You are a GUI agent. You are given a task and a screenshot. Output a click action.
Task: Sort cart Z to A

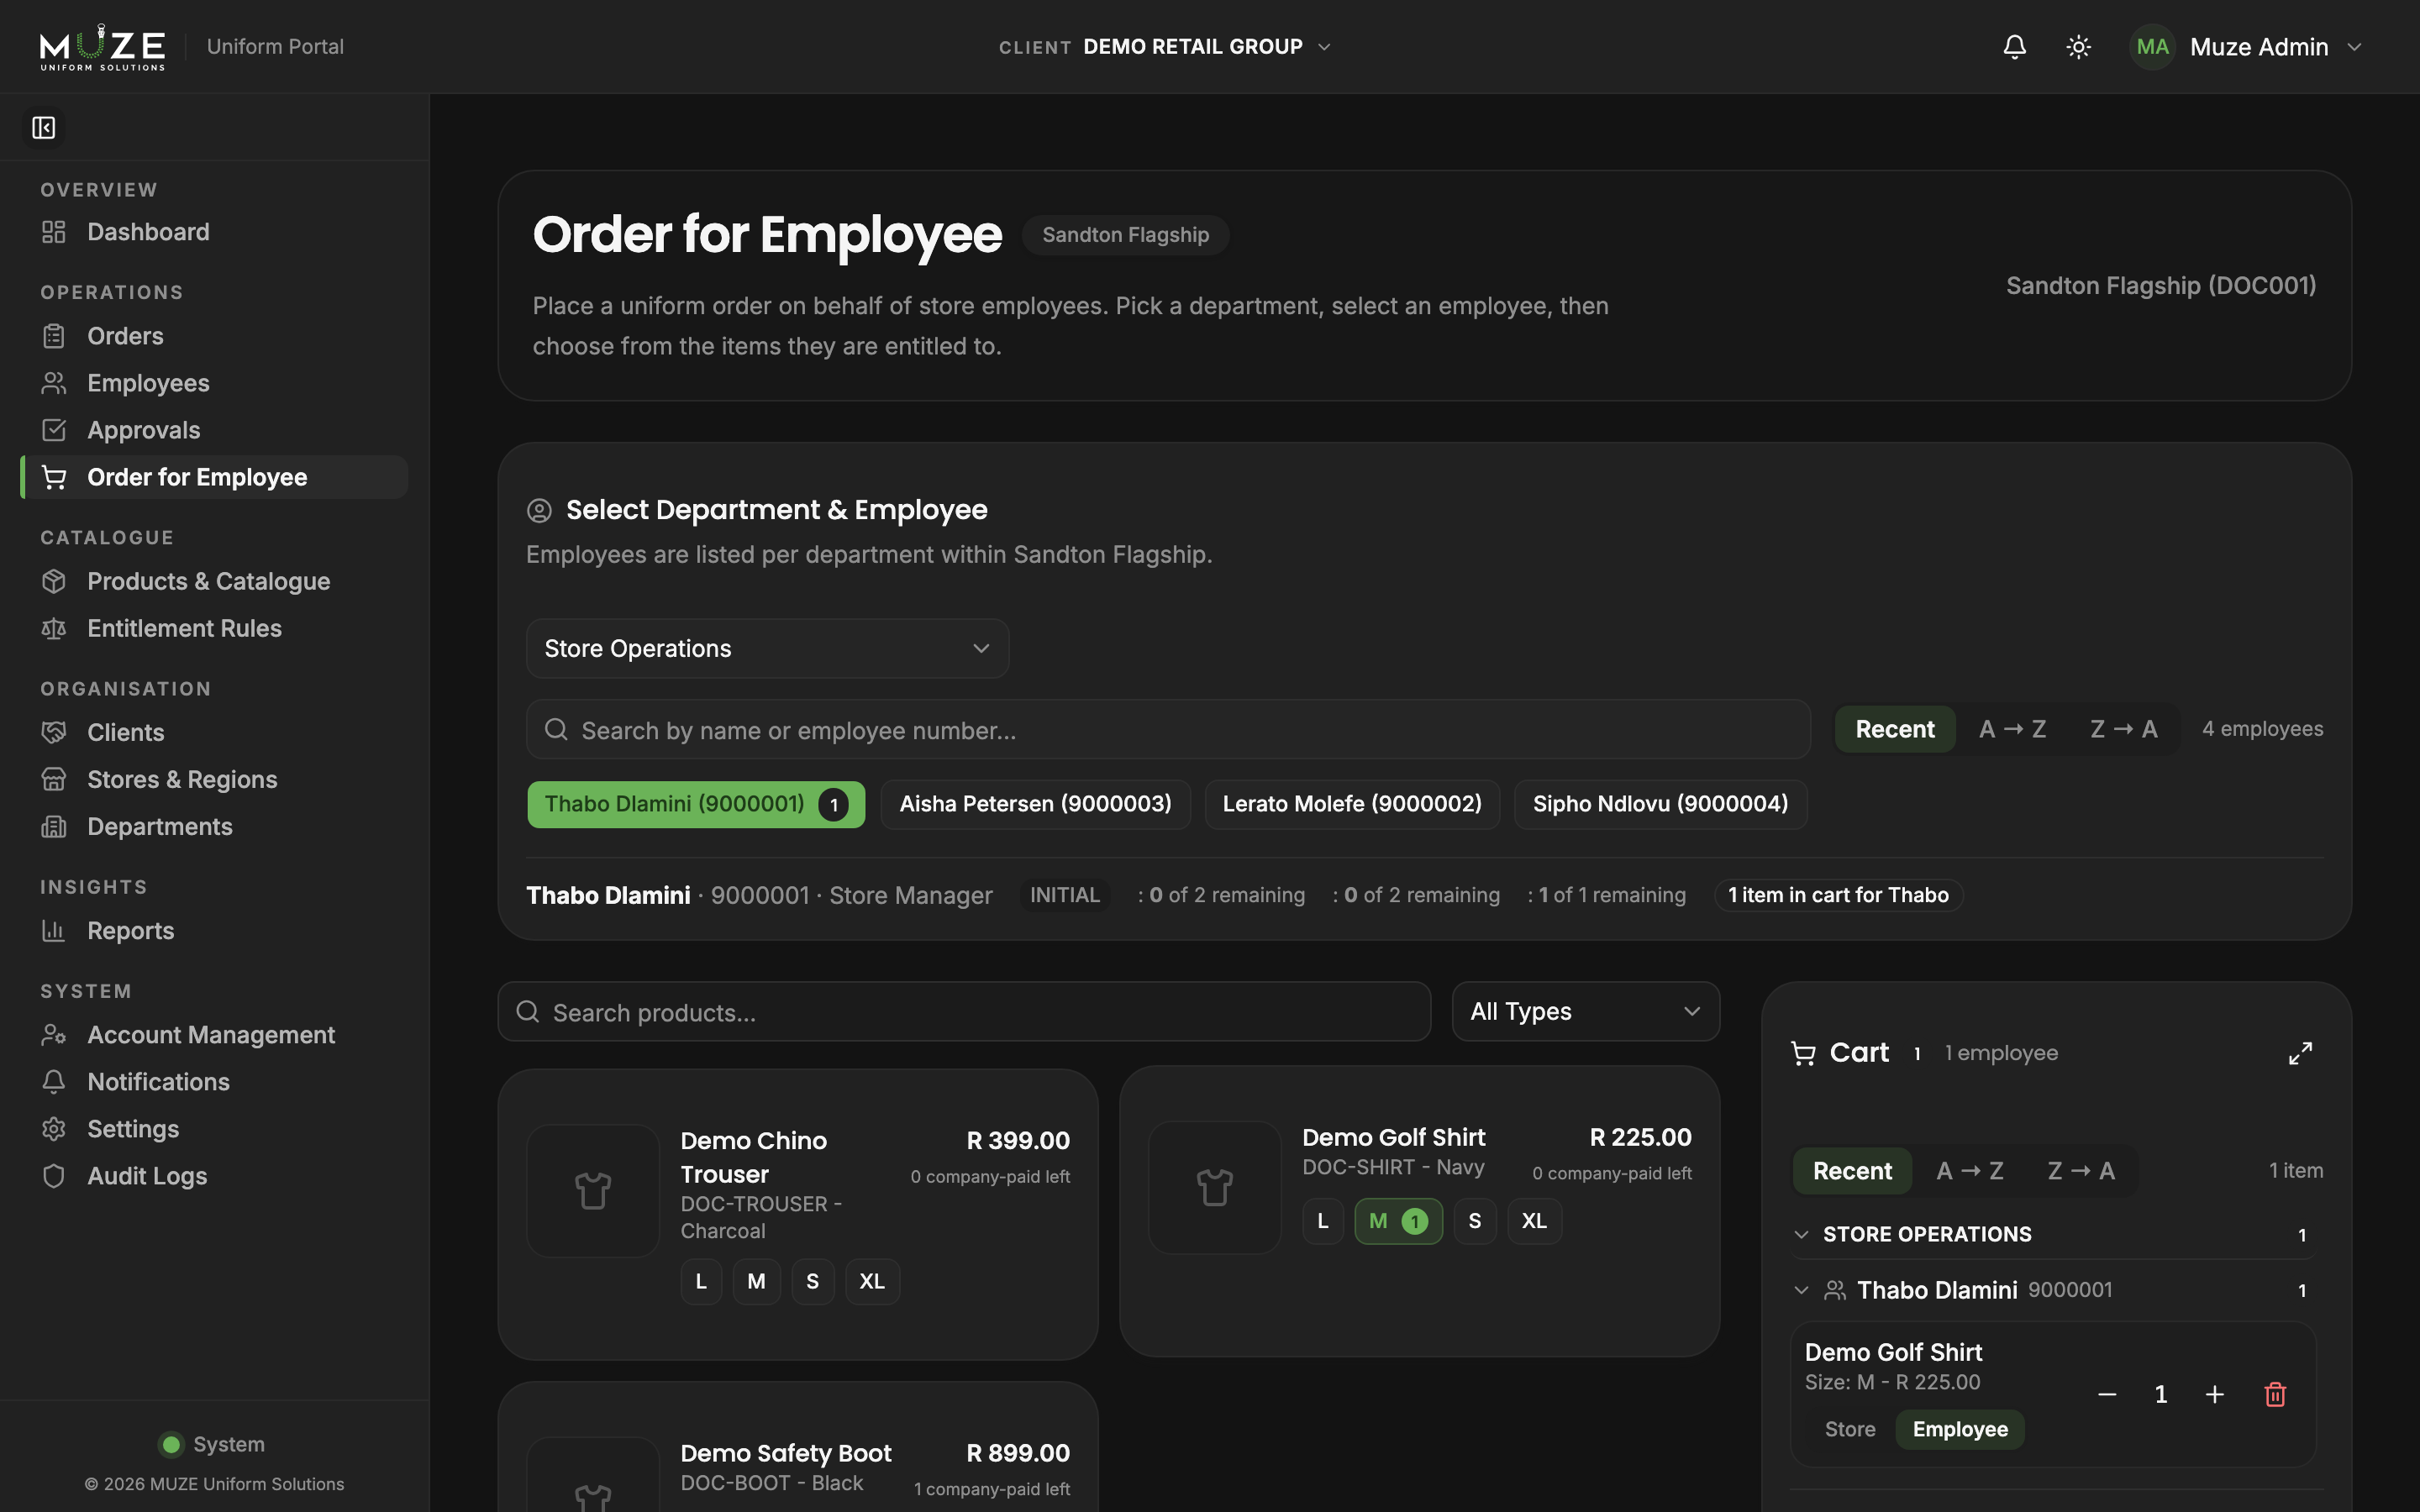coord(2081,1171)
